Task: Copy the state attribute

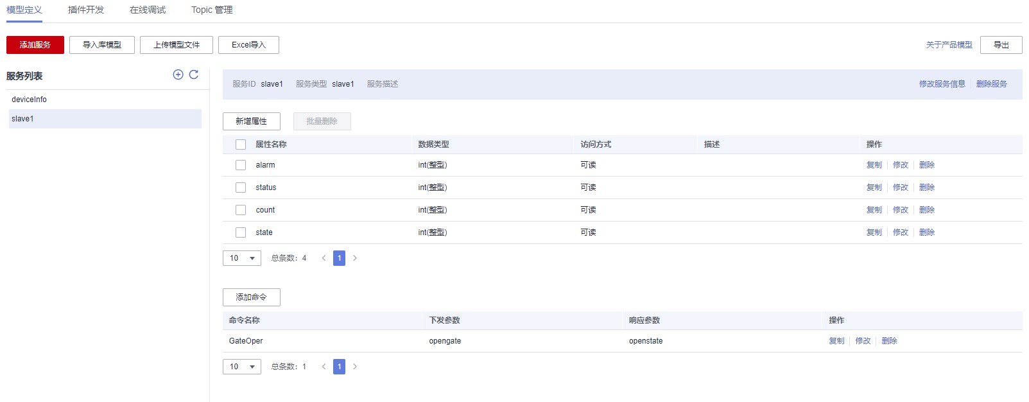Action: 874,232
